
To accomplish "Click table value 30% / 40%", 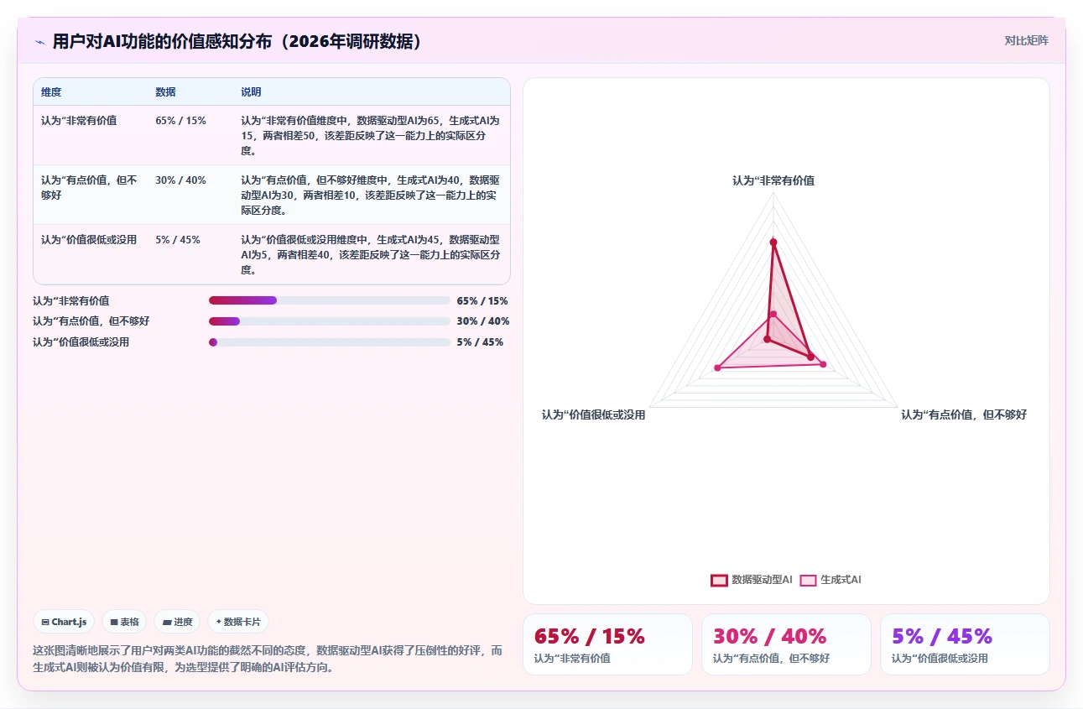I will coord(180,180).
